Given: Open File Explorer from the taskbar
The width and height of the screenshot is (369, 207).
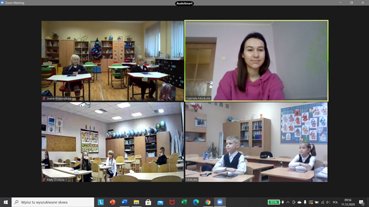Looking at the screenshot, I should coord(136,202).
